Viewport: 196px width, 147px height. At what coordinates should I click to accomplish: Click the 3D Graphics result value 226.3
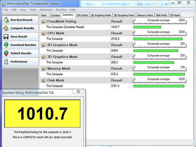pos(115,63)
